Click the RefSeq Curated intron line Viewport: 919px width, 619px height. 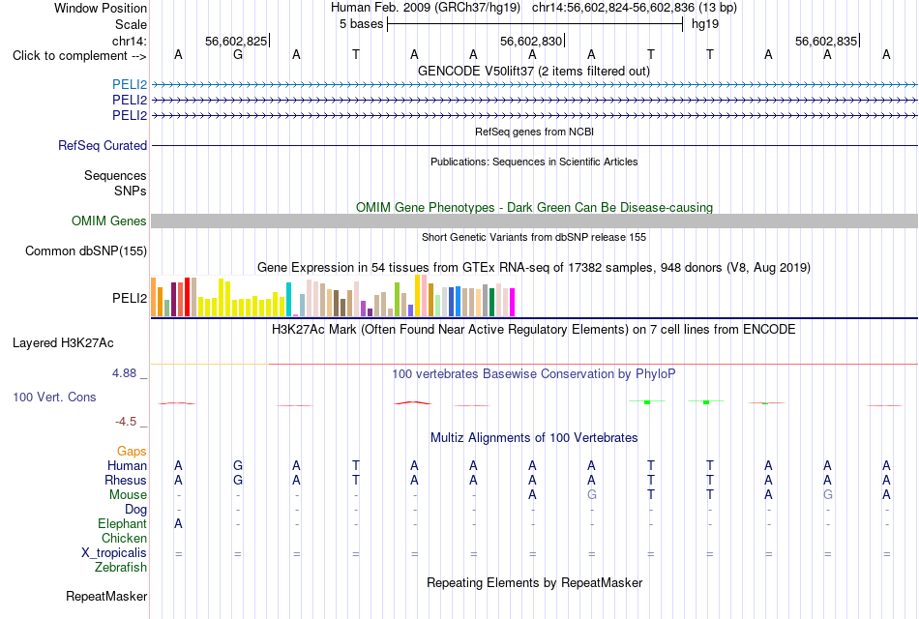(535, 145)
